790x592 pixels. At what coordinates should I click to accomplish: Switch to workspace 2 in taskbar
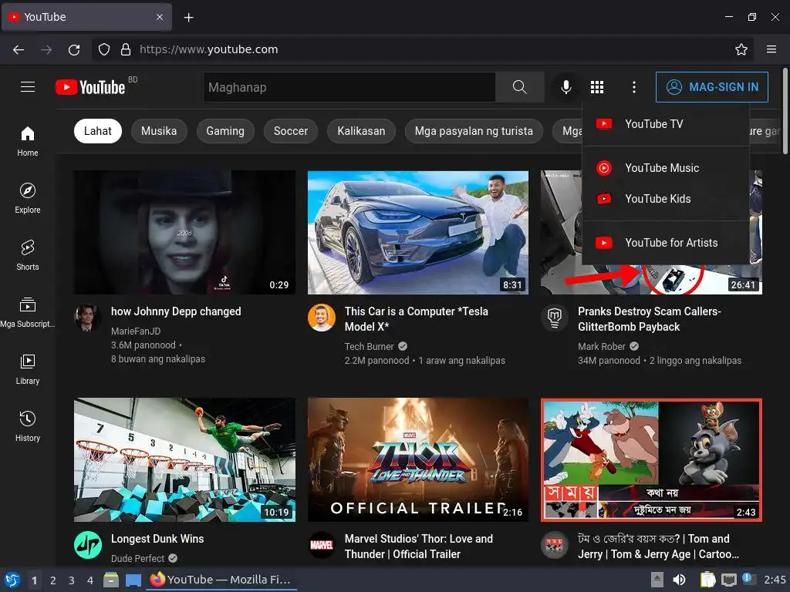click(x=53, y=580)
